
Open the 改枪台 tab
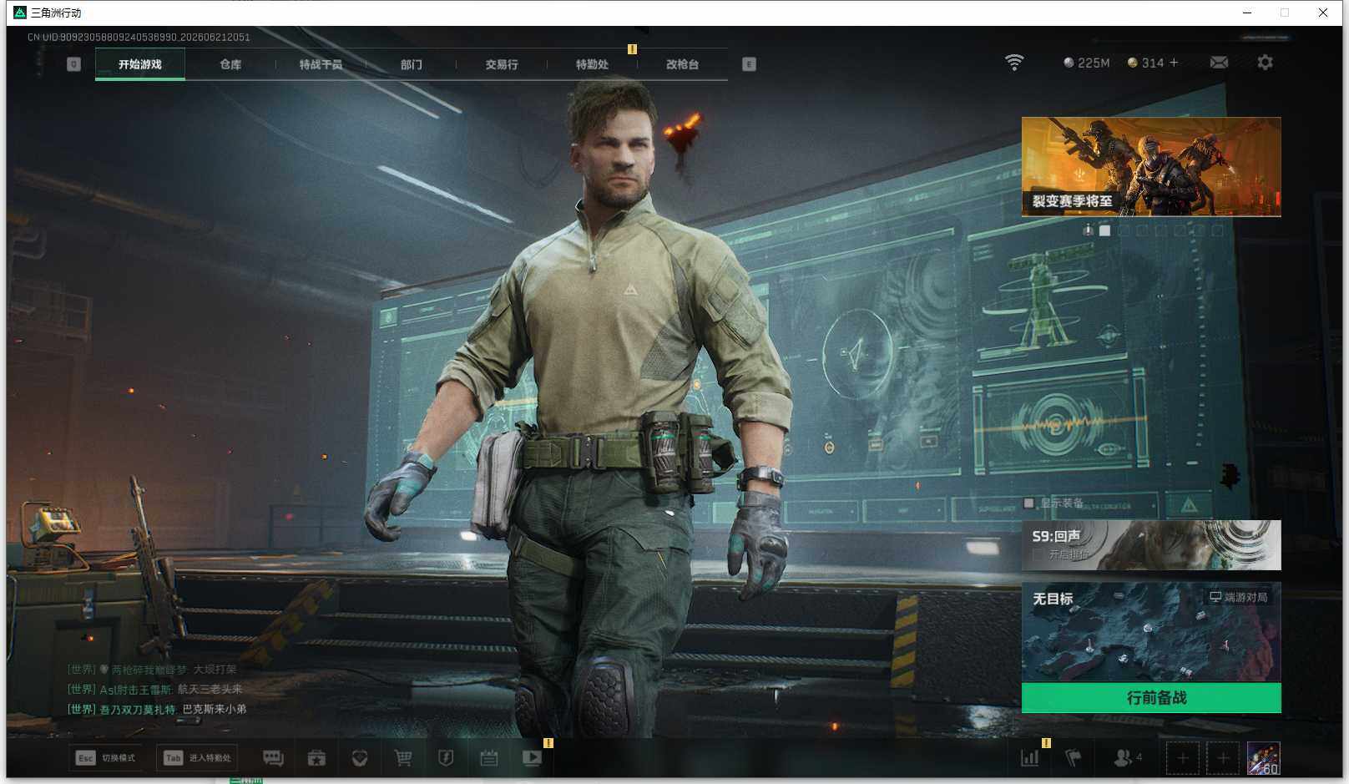pos(682,64)
